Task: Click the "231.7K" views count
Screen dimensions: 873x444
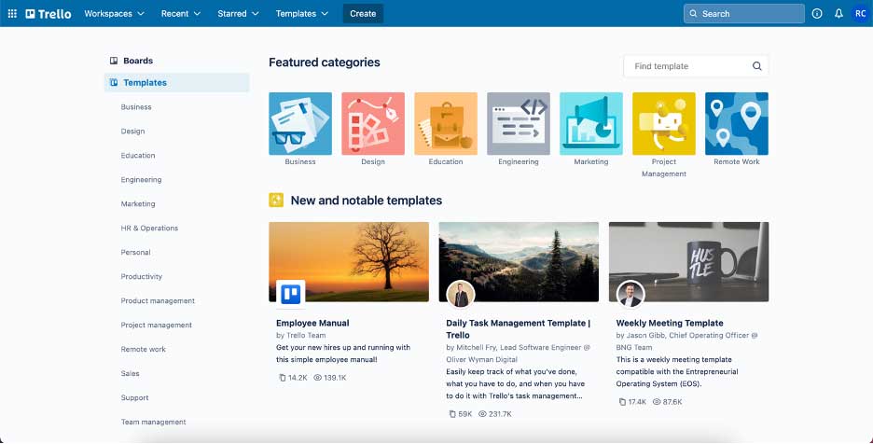Action: 499,414
